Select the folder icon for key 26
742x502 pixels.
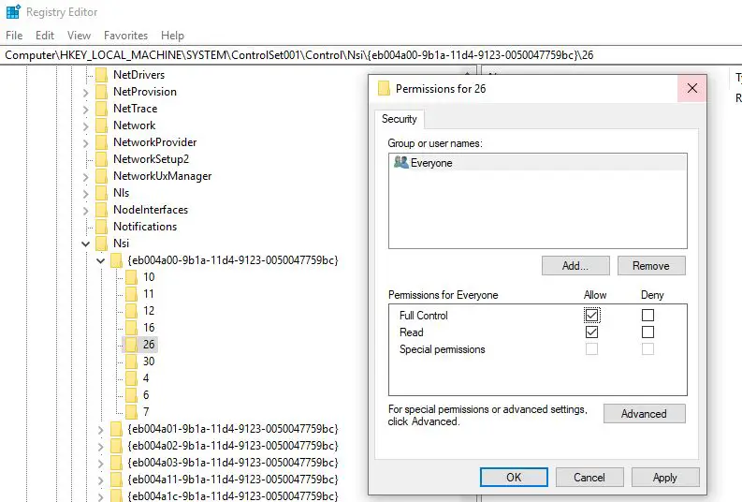click(132, 345)
